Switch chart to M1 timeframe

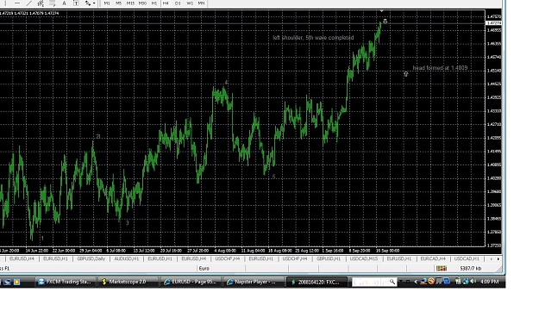pos(107,3)
